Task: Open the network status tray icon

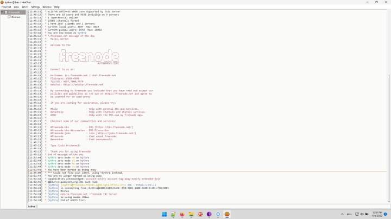Action: click(357, 214)
